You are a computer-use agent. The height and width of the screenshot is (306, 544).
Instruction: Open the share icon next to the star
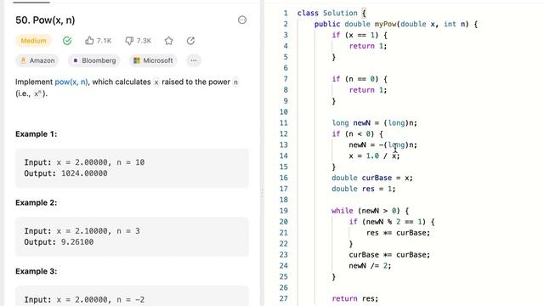point(190,41)
